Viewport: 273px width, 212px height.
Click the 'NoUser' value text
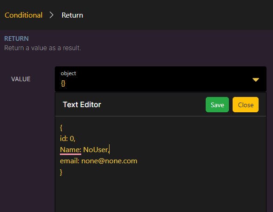96,150
